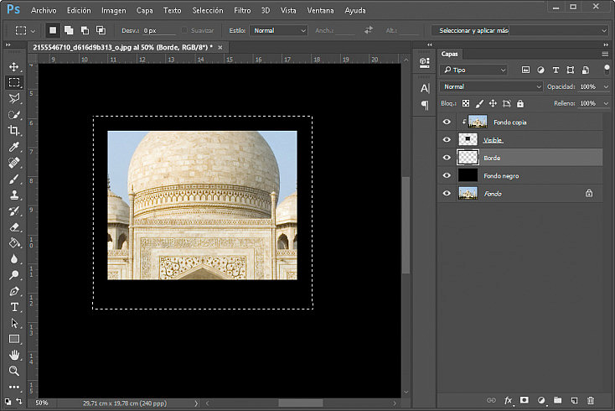Open the Filtro menu
Screen dimensions: 615x411
242,11
